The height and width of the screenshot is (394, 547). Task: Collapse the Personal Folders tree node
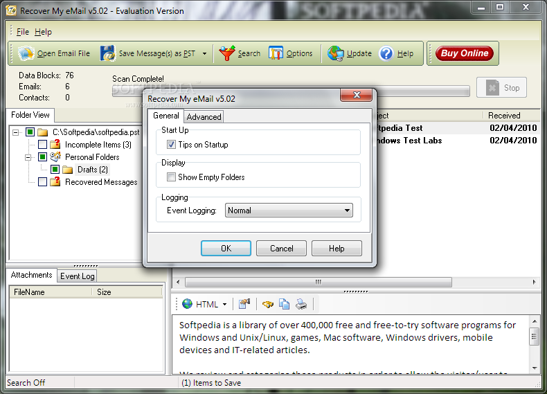(x=28, y=157)
